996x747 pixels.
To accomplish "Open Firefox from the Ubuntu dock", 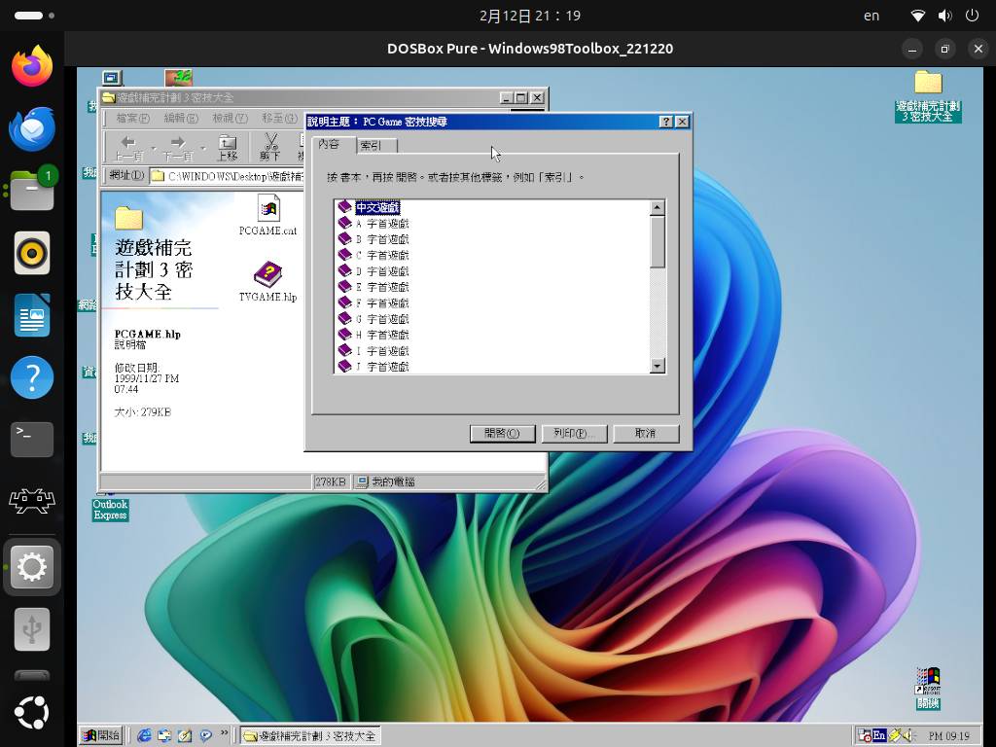I will pos(32,66).
